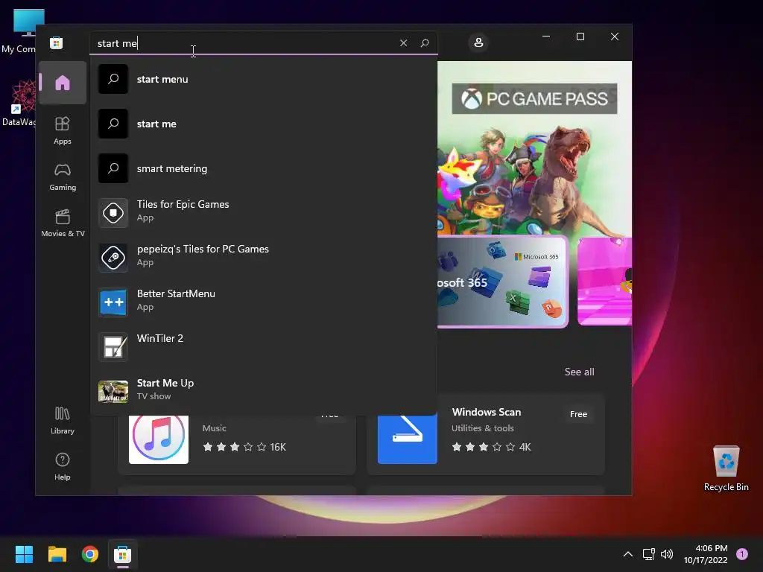Click the Start Me Up thumbnail
The image size is (763, 572).
(x=113, y=392)
